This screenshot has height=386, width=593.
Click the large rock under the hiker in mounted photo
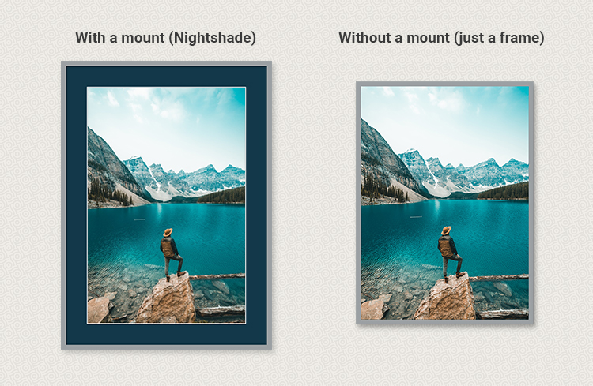(x=168, y=300)
